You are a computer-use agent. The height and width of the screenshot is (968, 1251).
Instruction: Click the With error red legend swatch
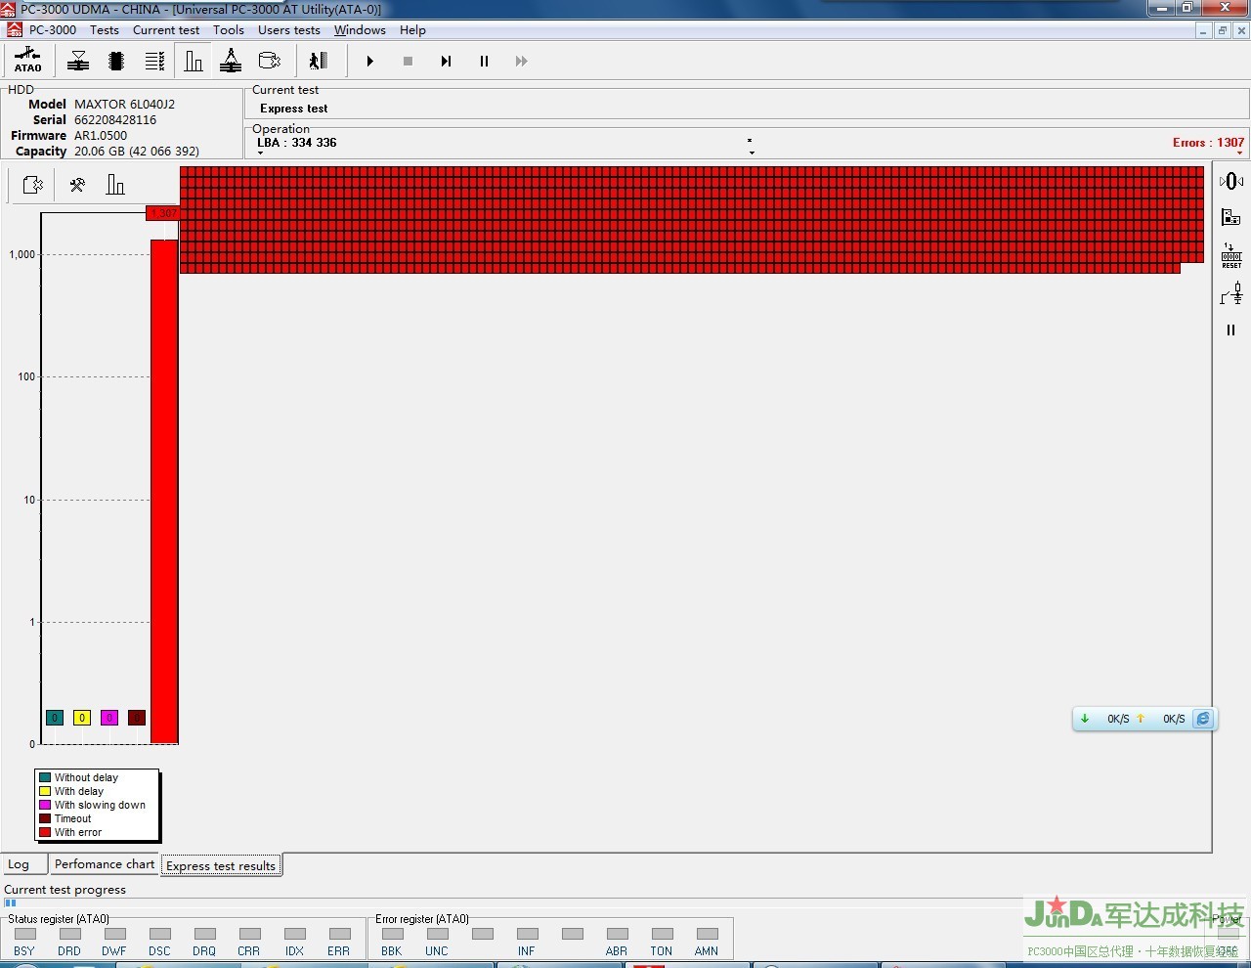coord(45,833)
